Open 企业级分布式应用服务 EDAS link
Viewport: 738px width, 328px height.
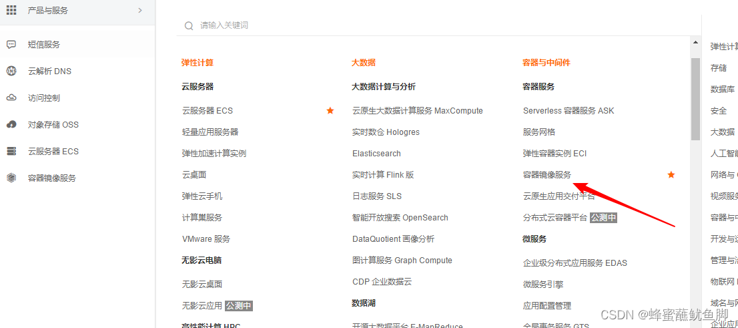point(575,263)
